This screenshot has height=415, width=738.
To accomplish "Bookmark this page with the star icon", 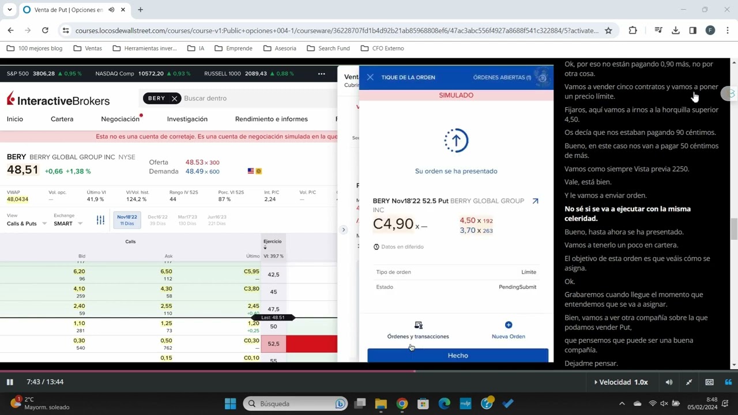I will 608,31.
